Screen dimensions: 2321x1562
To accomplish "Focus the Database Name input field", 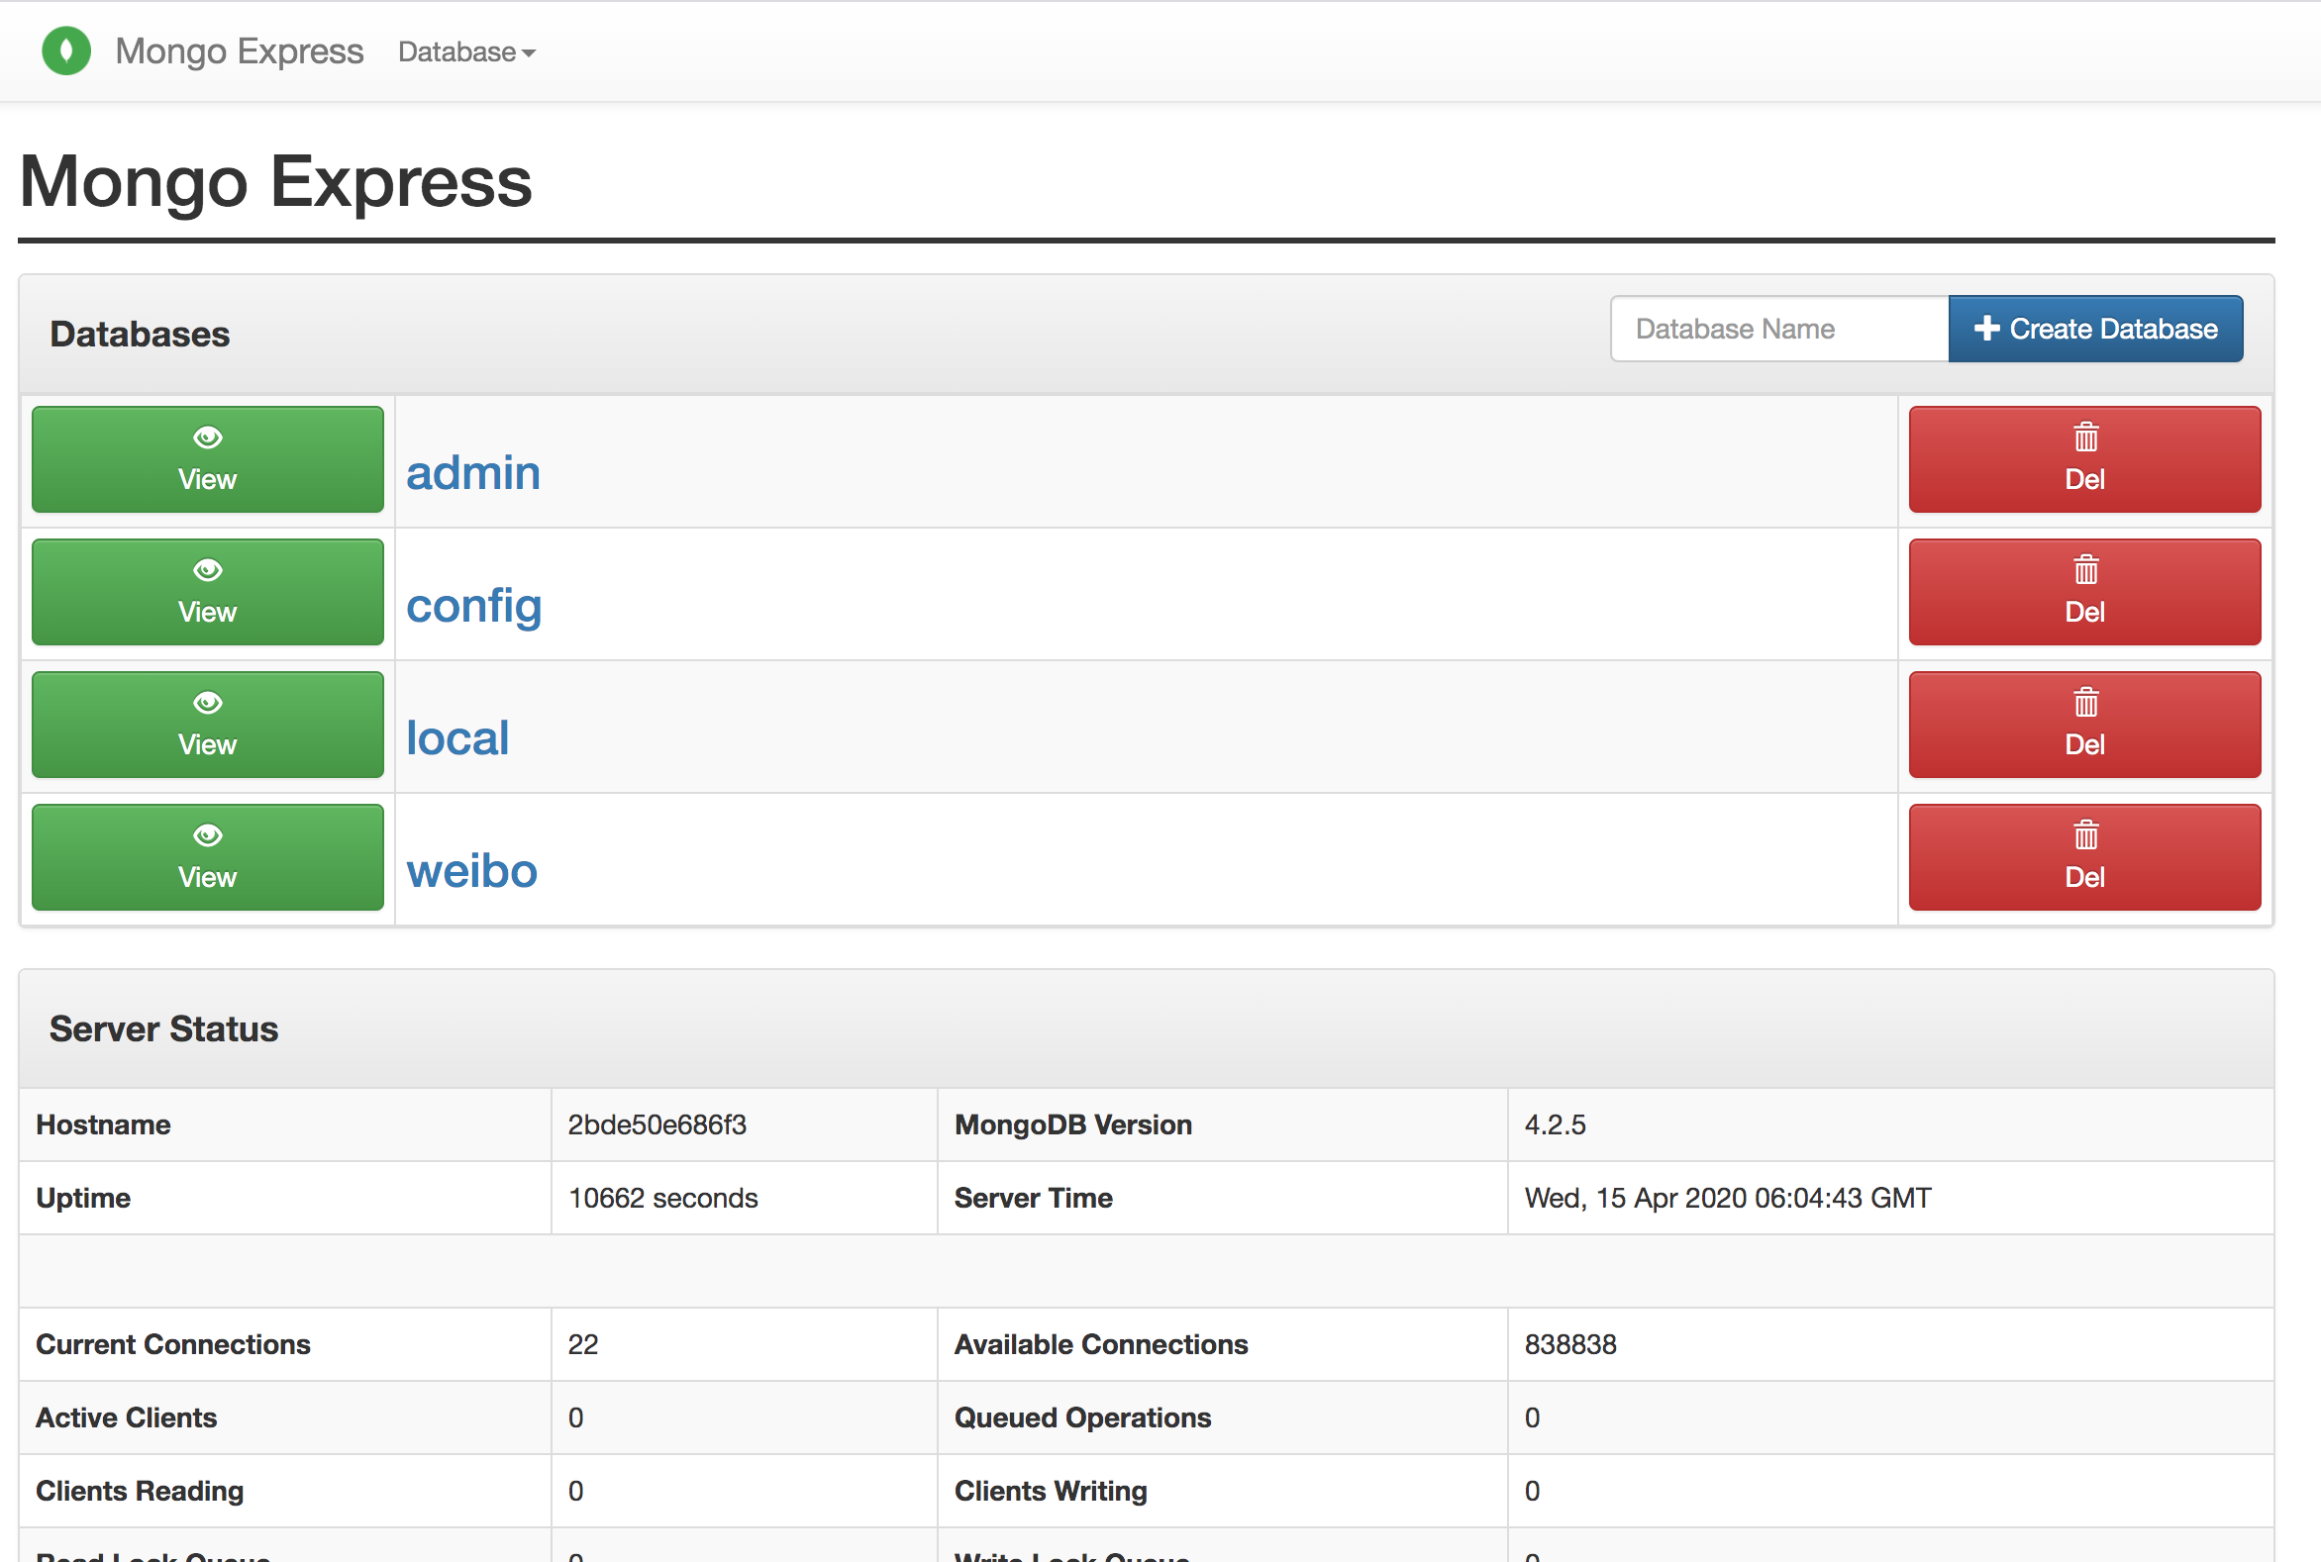I will (1778, 329).
